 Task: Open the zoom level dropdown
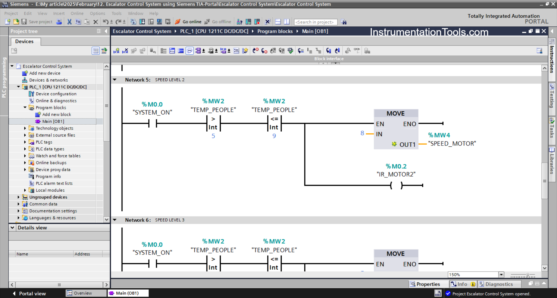(501, 275)
